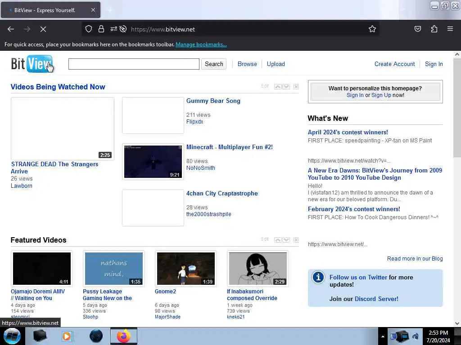Open the Firefox taskbar icon
The height and width of the screenshot is (345, 461).
click(x=123, y=336)
